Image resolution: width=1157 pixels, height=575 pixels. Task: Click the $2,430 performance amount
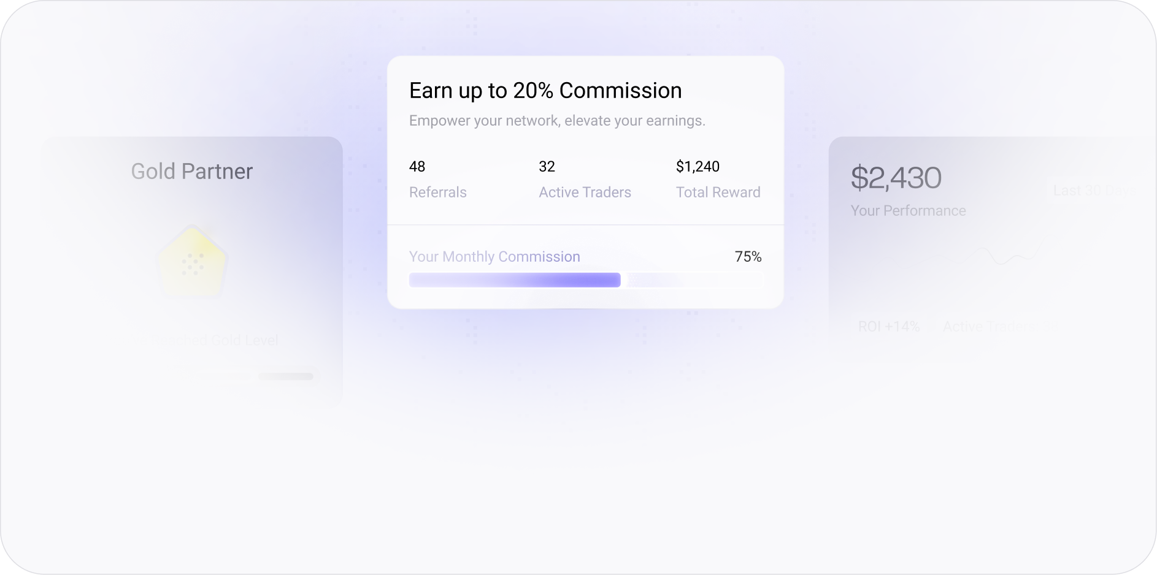896,178
